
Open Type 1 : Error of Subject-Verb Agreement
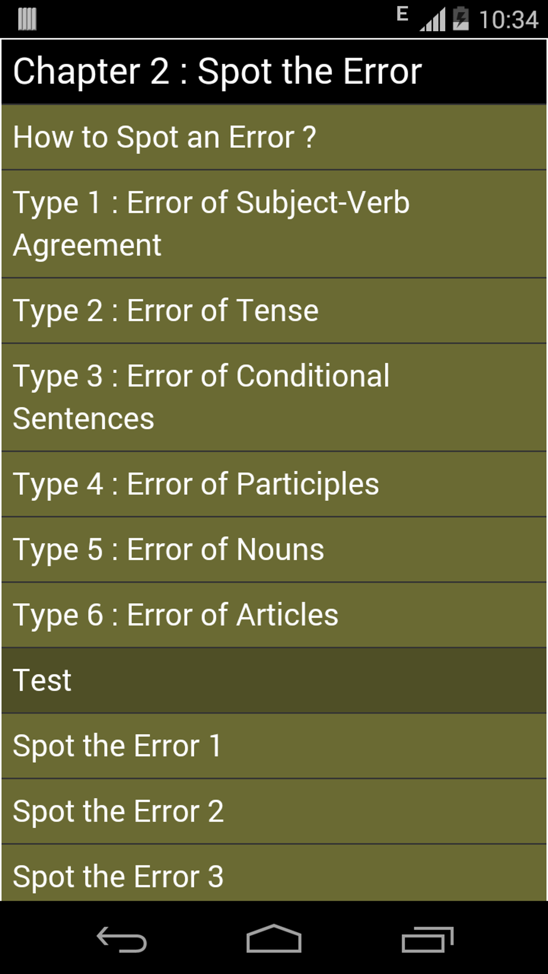pos(274,224)
